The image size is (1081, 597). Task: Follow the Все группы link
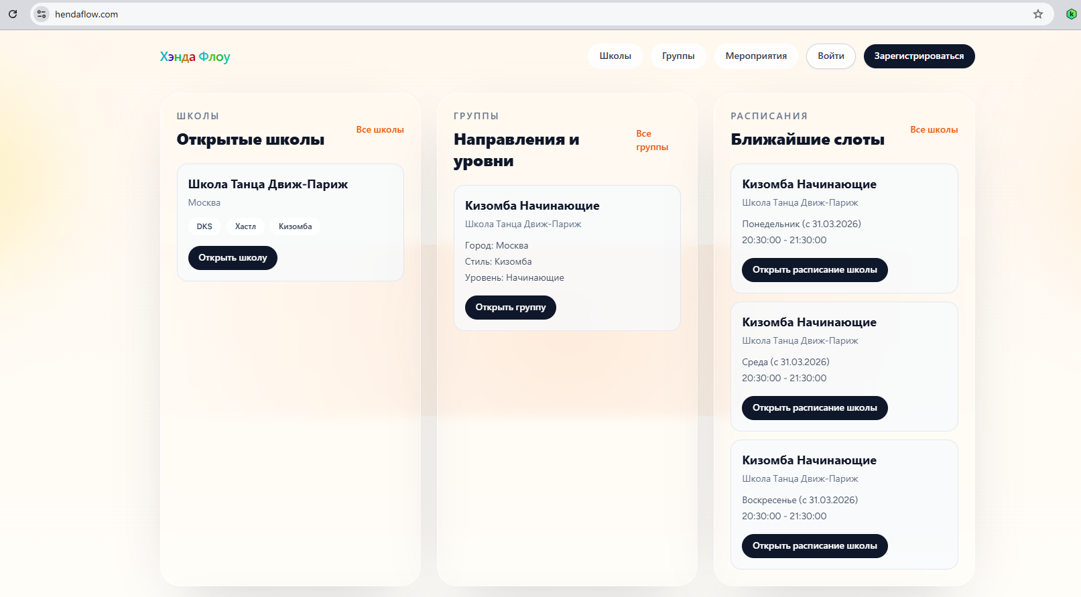(652, 140)
